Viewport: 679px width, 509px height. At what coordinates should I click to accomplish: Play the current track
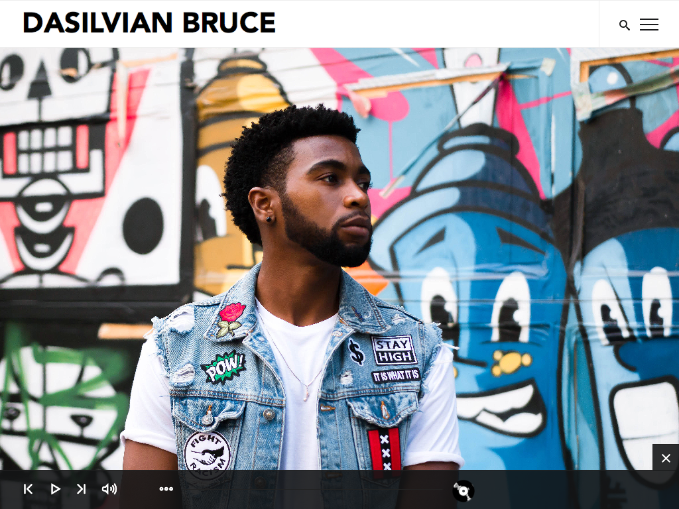[x=55, y=489]
